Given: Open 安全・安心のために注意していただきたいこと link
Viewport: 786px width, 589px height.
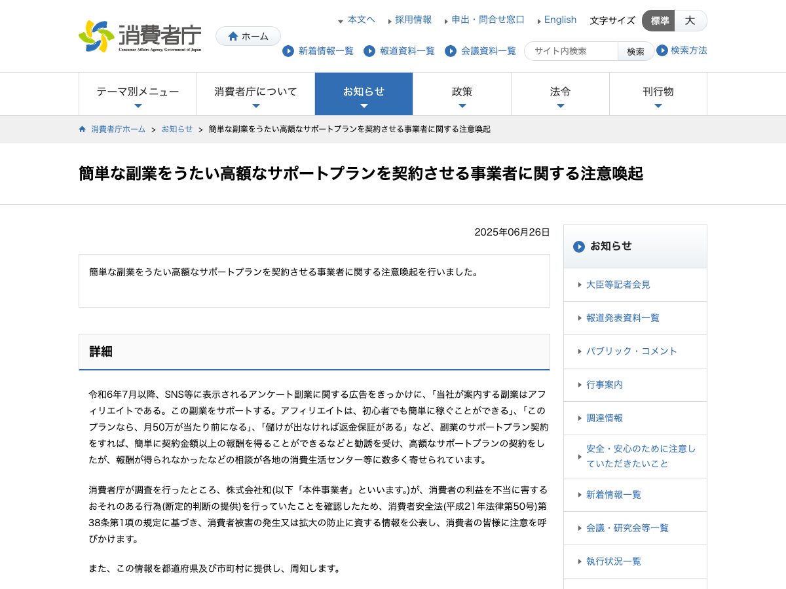Looking at the screenshot, I should (641, 456).
